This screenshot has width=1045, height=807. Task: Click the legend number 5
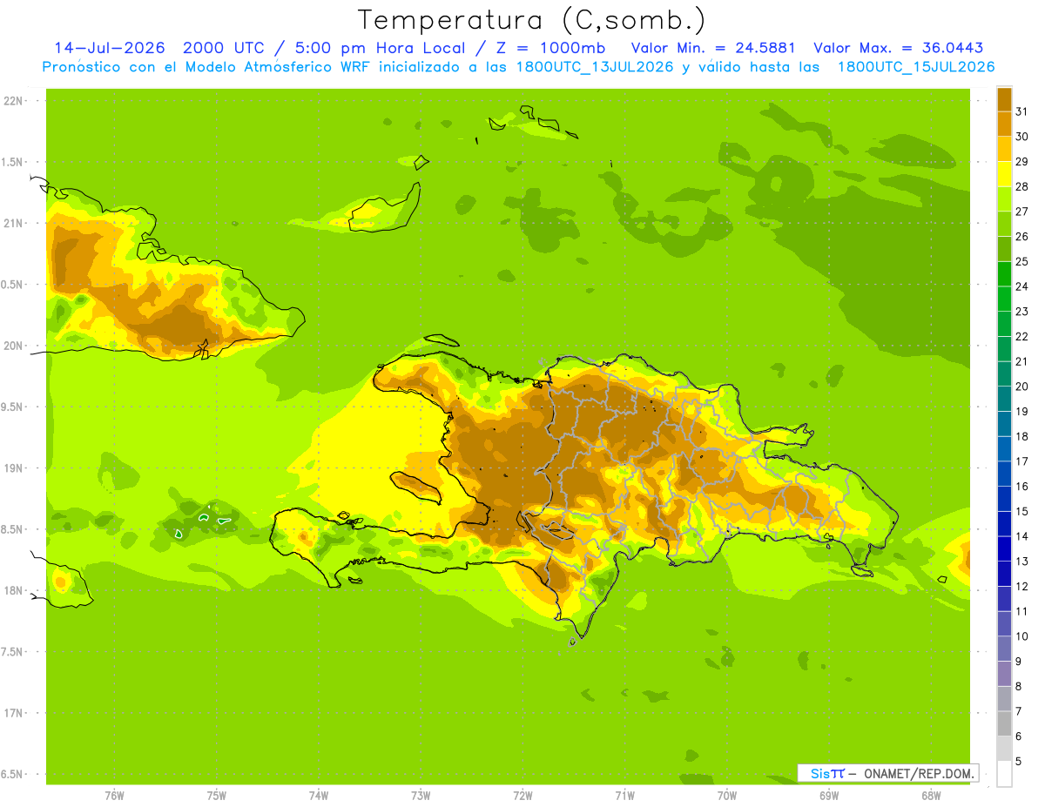tap(1019, 761)
